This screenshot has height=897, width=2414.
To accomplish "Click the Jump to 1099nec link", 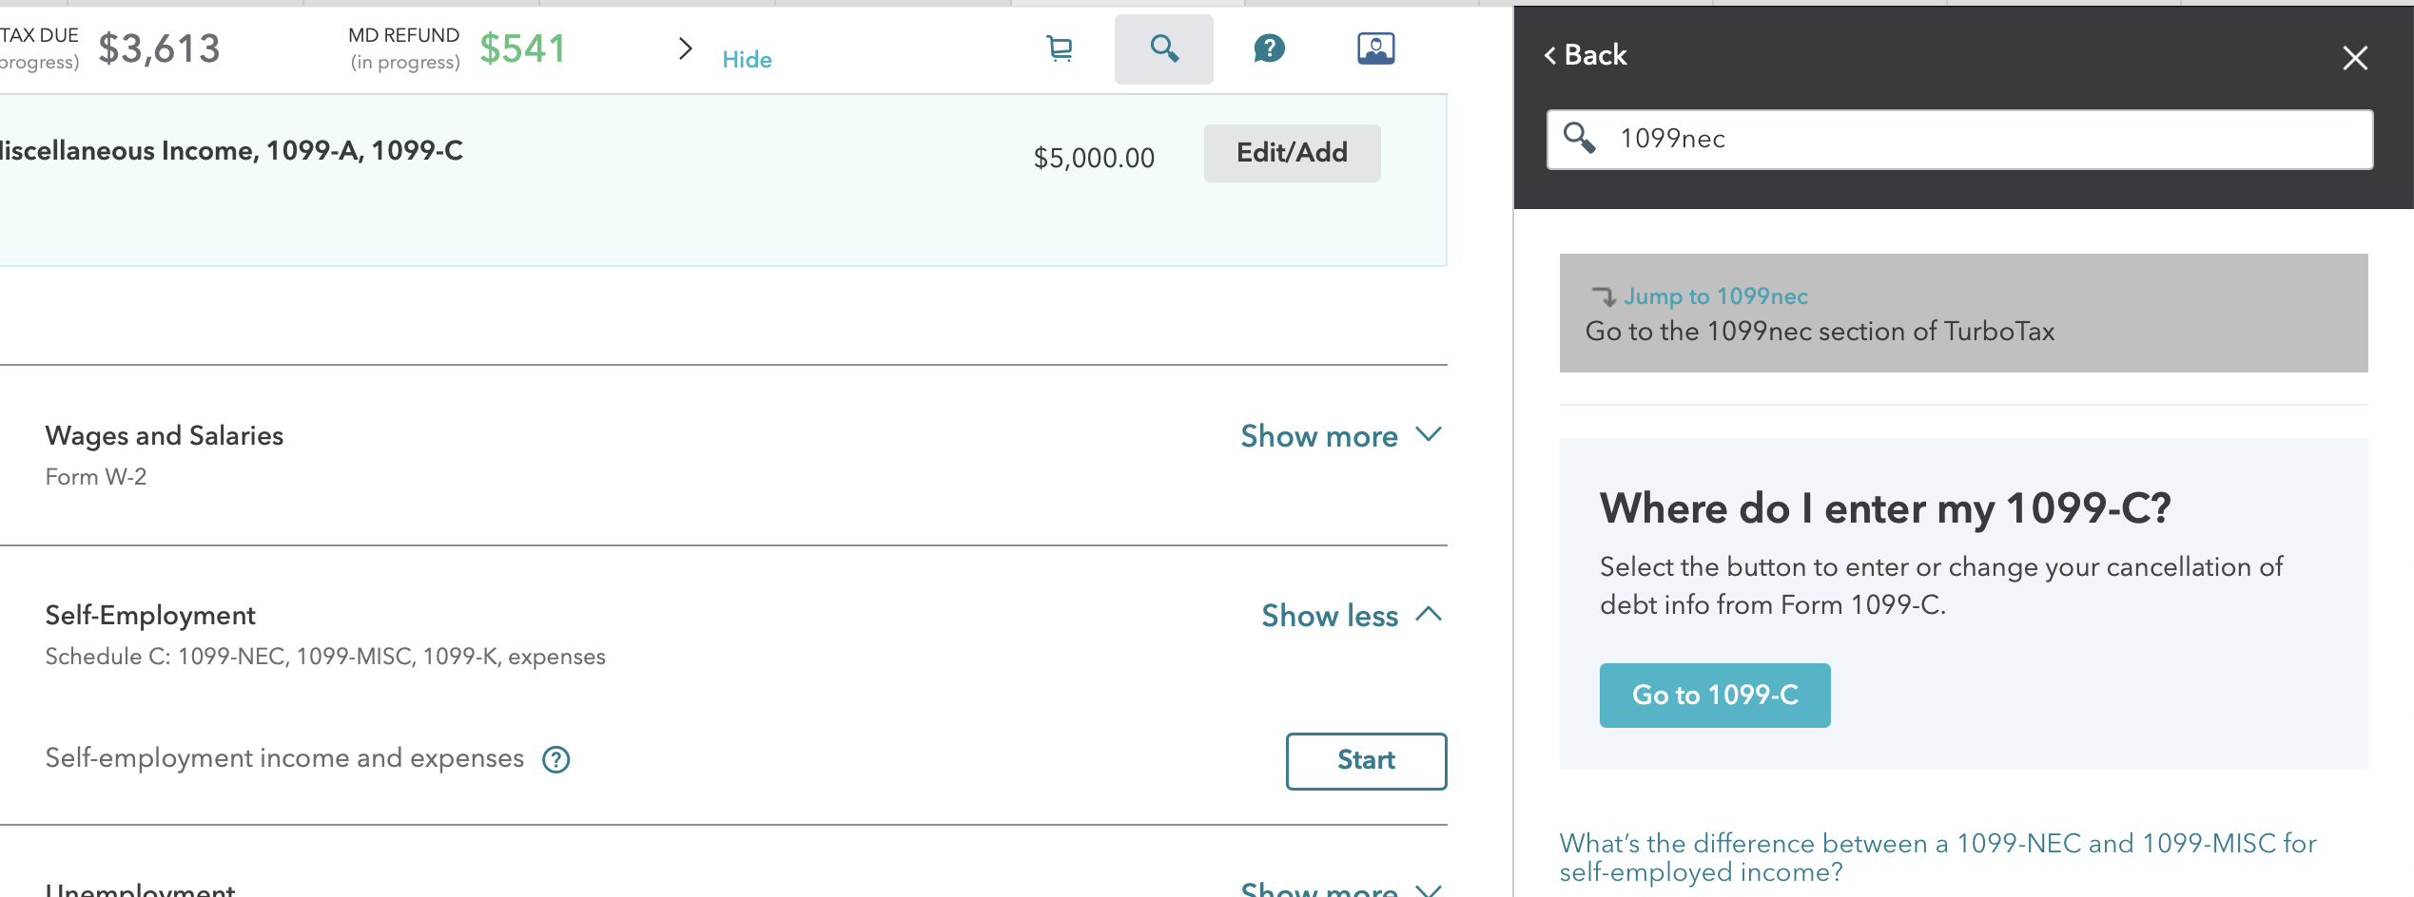I will point(1715,296).
